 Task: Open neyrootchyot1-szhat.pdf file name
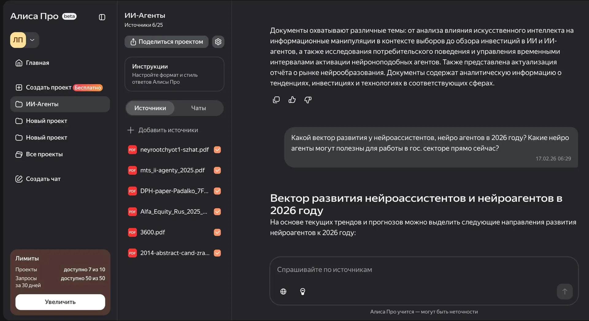[x=174, y=150]
